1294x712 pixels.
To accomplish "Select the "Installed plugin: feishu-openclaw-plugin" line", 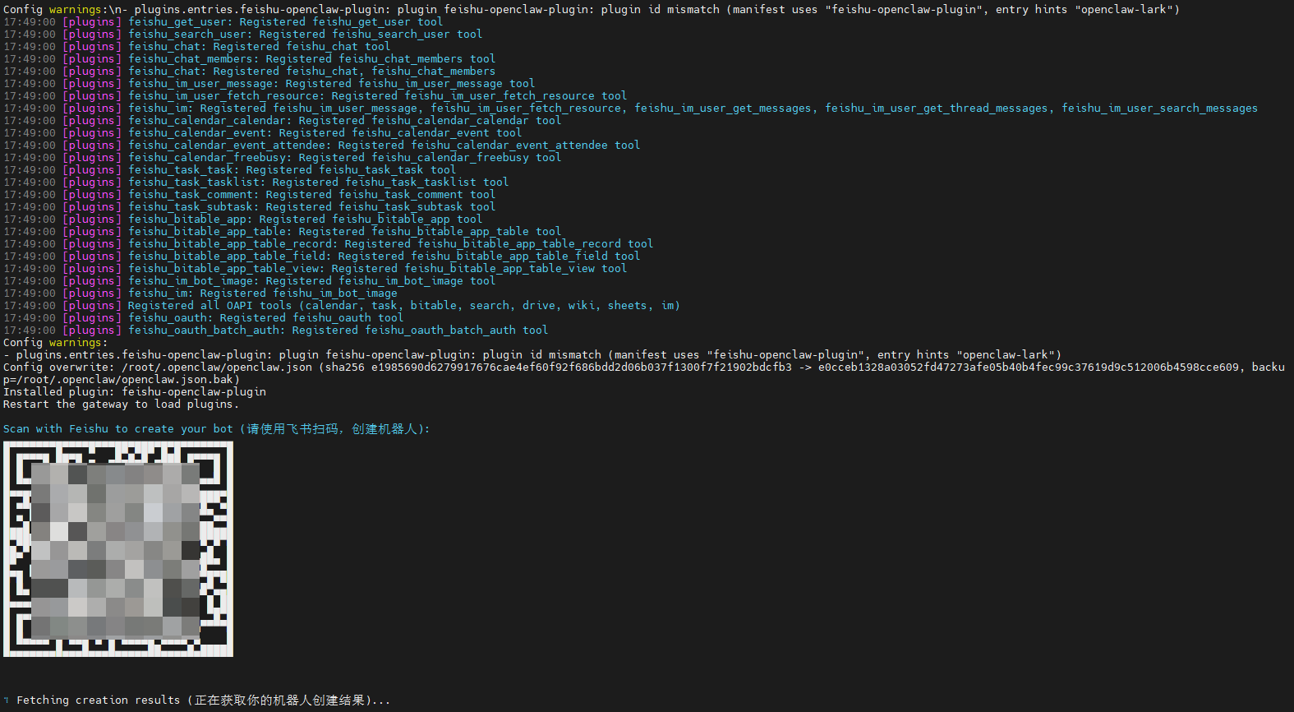I will 135,392.
